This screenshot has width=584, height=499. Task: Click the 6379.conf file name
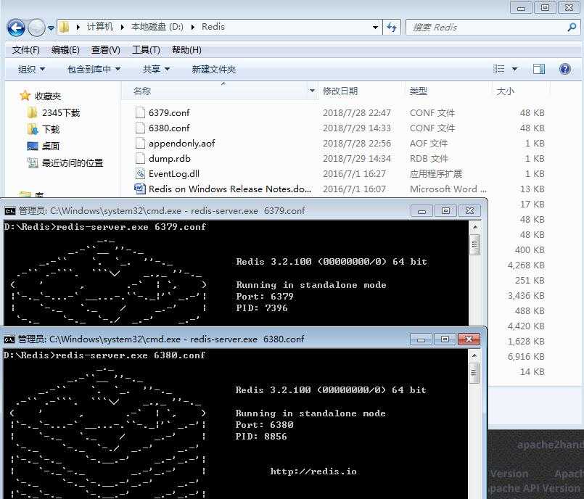[x=169, y=113]
